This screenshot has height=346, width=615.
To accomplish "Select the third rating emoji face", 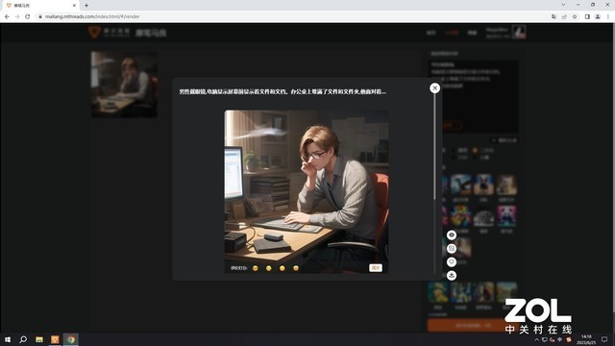I will pyautogui.click(x=282, y=268).
